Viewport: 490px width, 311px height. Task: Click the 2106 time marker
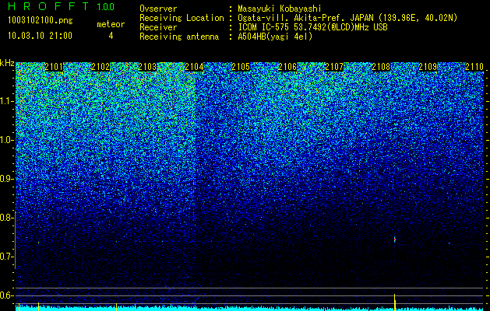287,67
